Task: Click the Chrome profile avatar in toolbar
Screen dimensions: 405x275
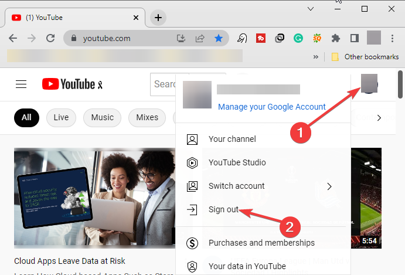Action: [374, 38]
